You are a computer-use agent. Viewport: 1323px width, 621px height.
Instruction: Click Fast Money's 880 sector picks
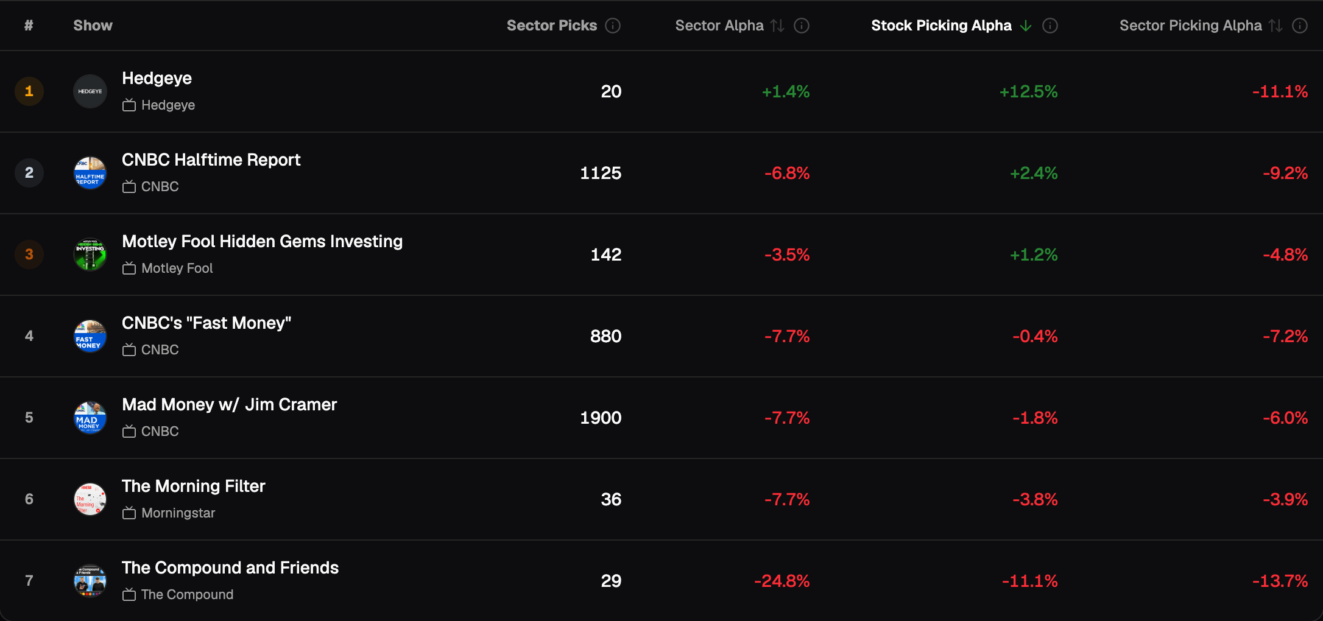(606, 337)
